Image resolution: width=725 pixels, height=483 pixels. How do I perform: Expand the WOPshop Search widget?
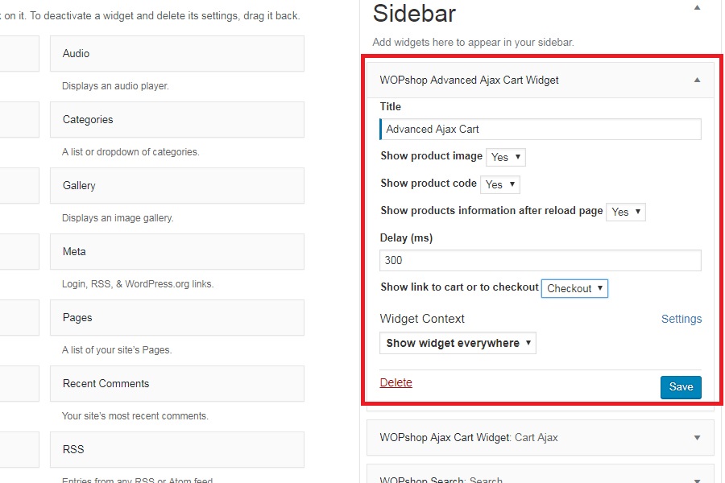697,480
